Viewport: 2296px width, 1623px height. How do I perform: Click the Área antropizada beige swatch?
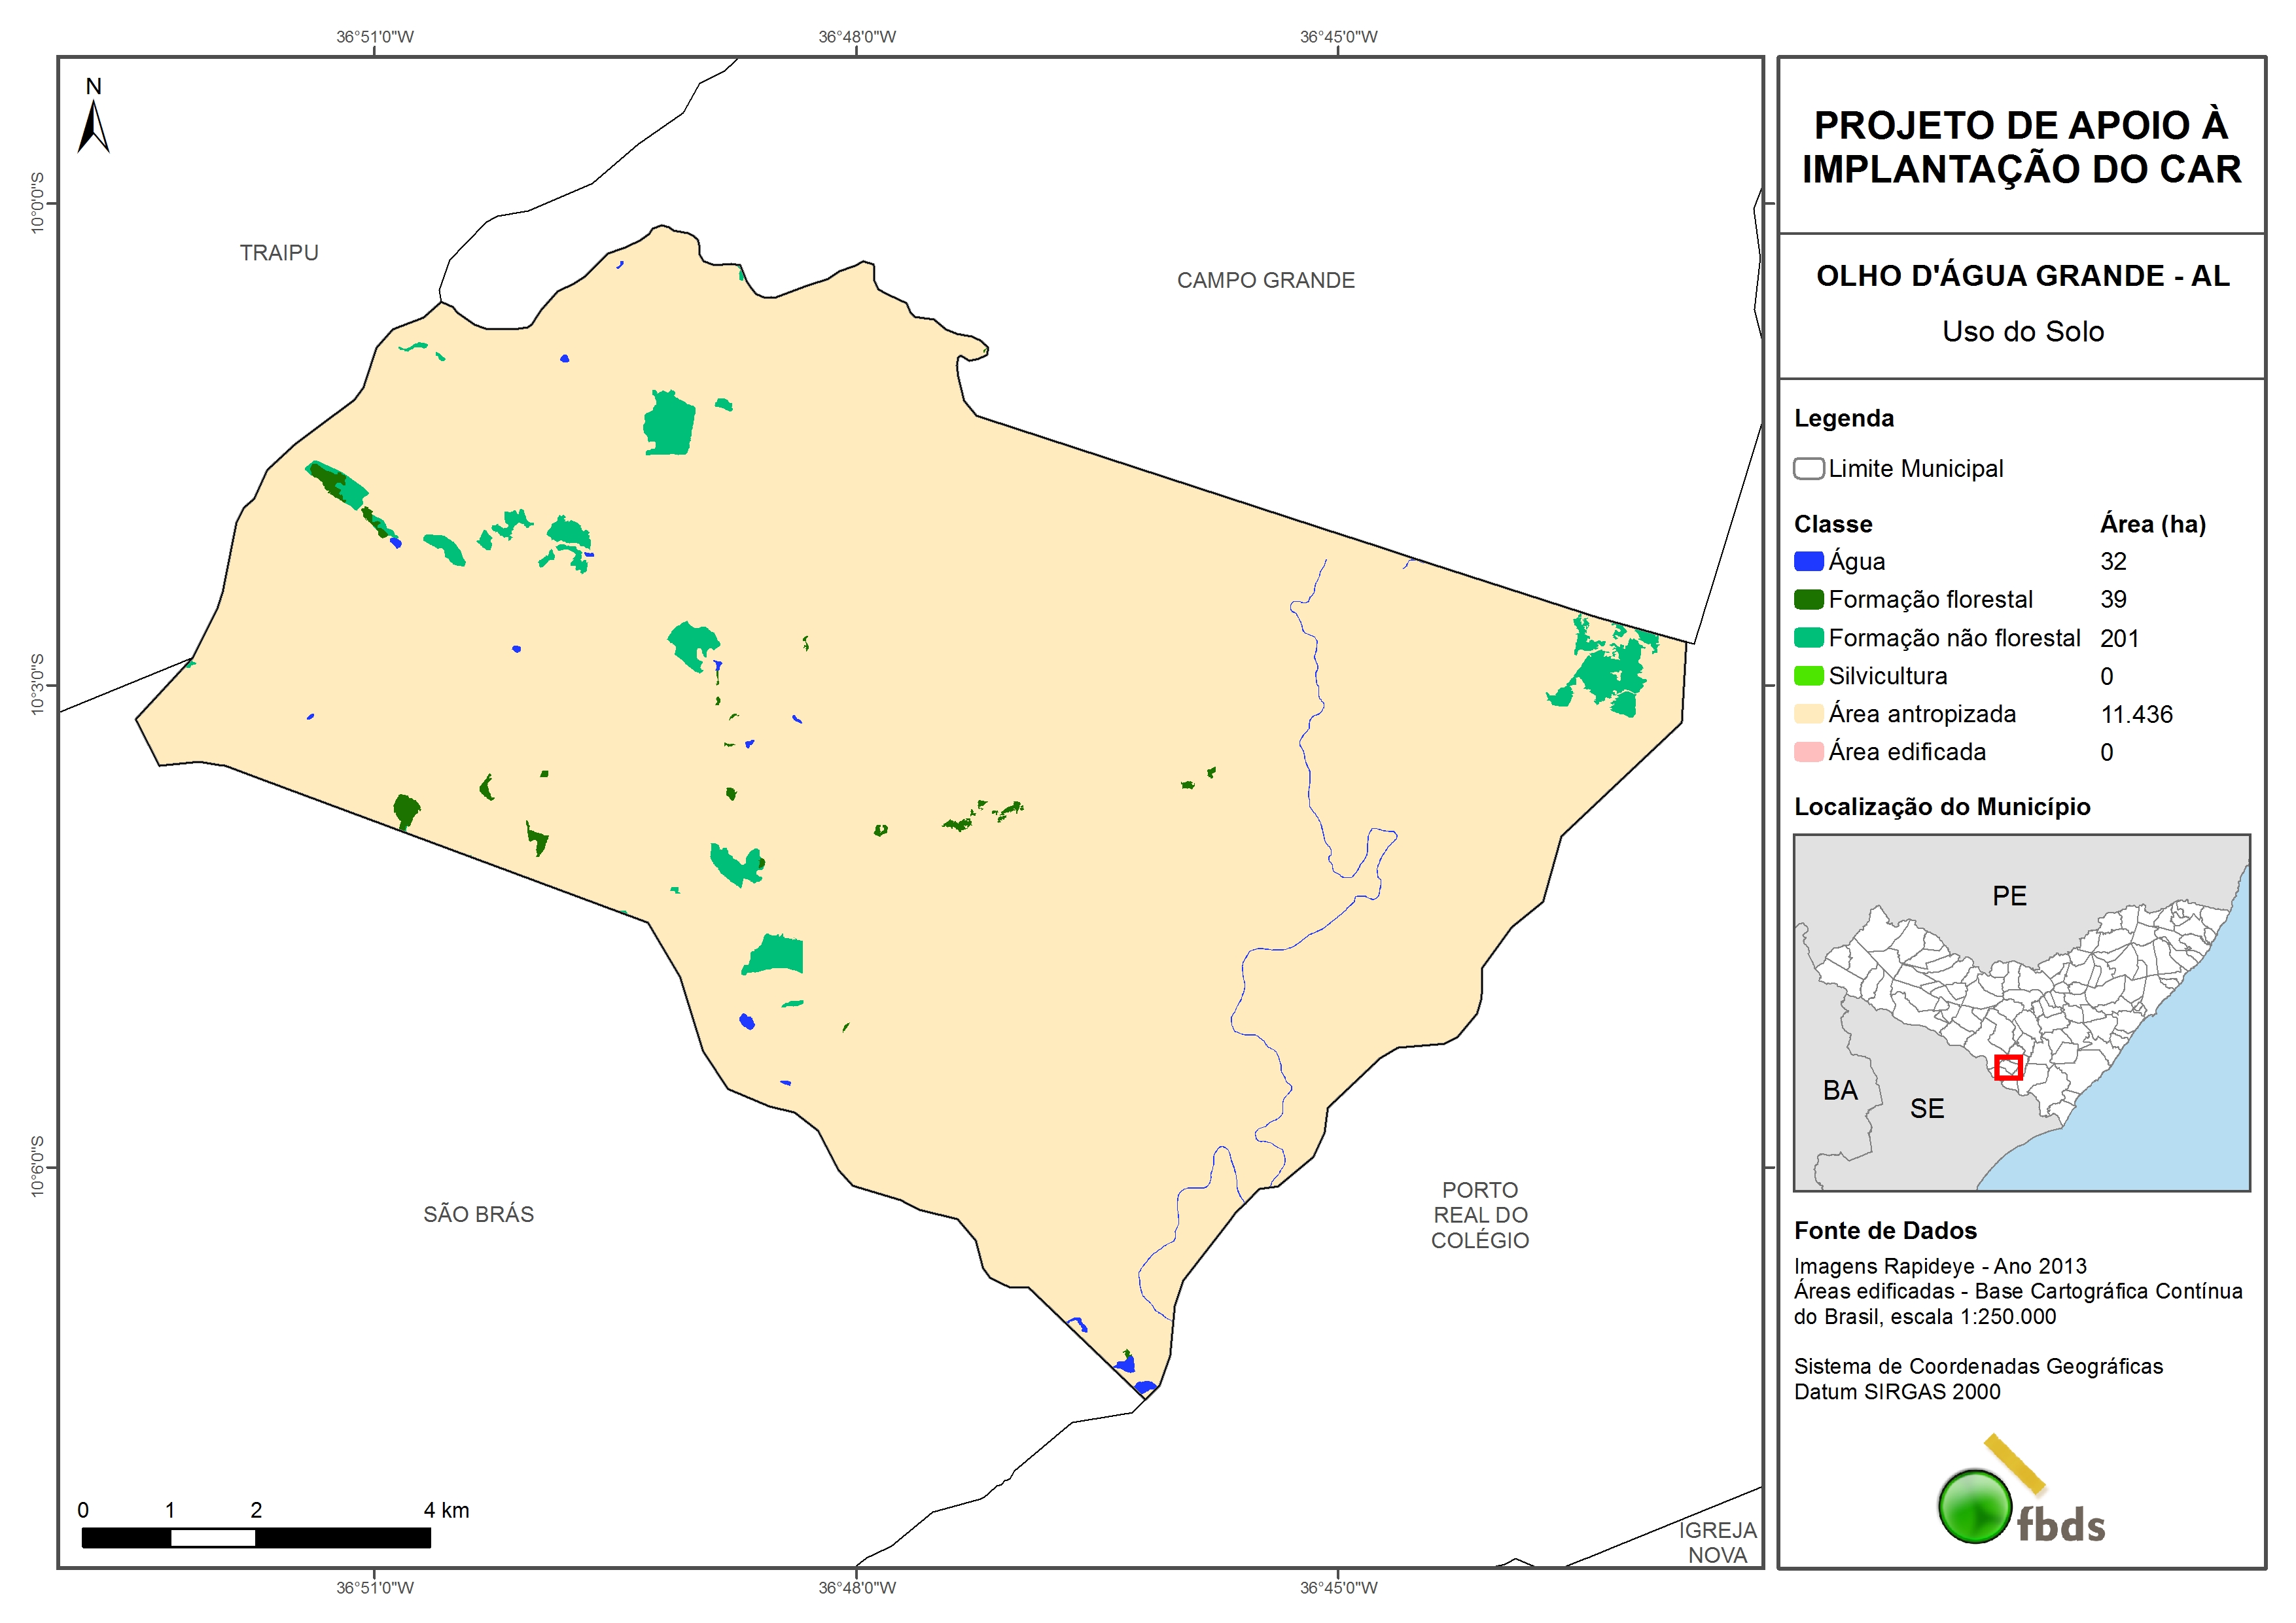click(x=1808, y=714)
